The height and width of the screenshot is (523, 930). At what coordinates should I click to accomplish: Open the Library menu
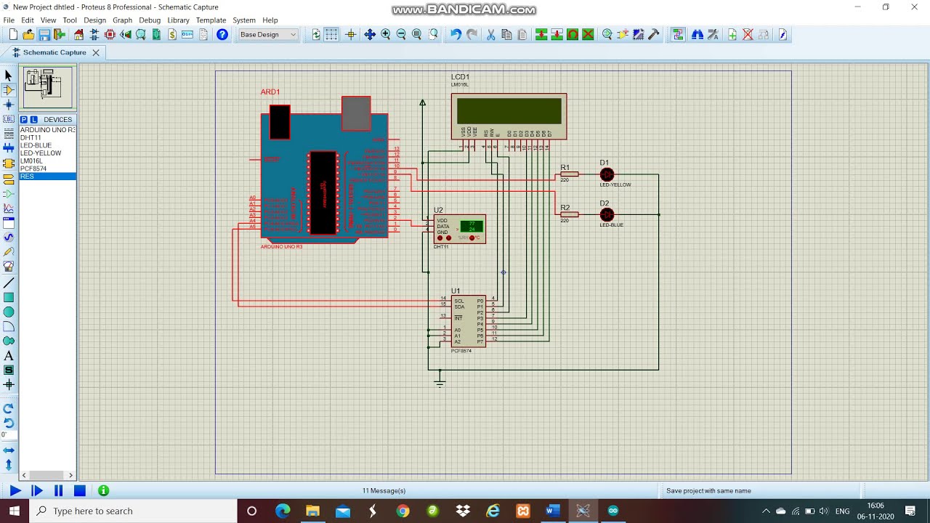[178, 20]
